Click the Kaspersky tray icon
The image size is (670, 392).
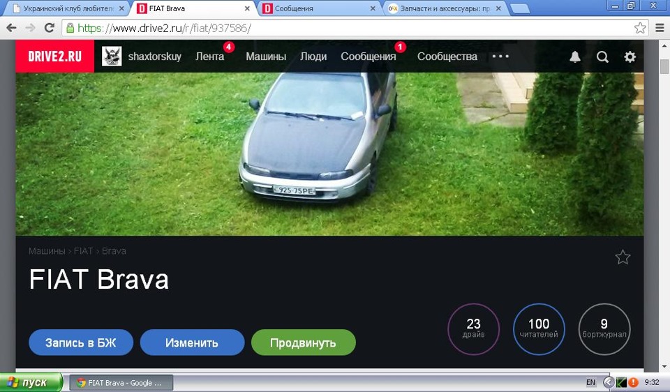pos(621,383)
